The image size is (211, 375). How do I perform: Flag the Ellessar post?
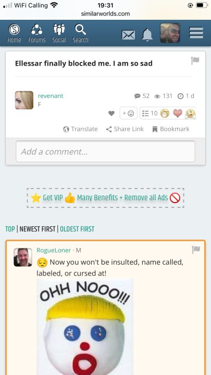[195, 61]
